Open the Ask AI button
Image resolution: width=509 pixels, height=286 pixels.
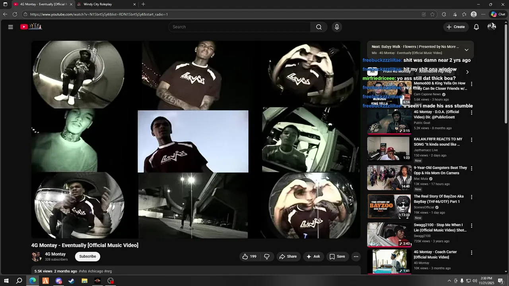313,257
